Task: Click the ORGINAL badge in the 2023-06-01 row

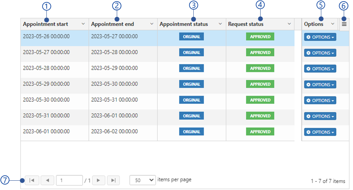Action: (x=191, y=132)
